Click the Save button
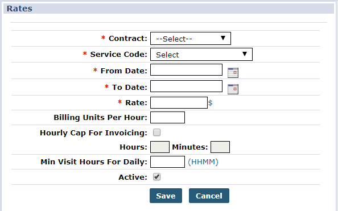 point(166,196)
